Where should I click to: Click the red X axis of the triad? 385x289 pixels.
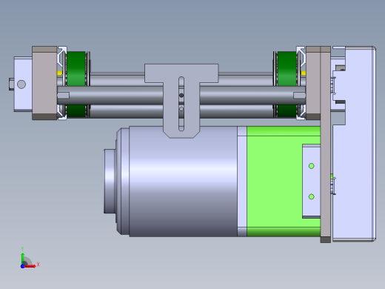pos(30,266)
